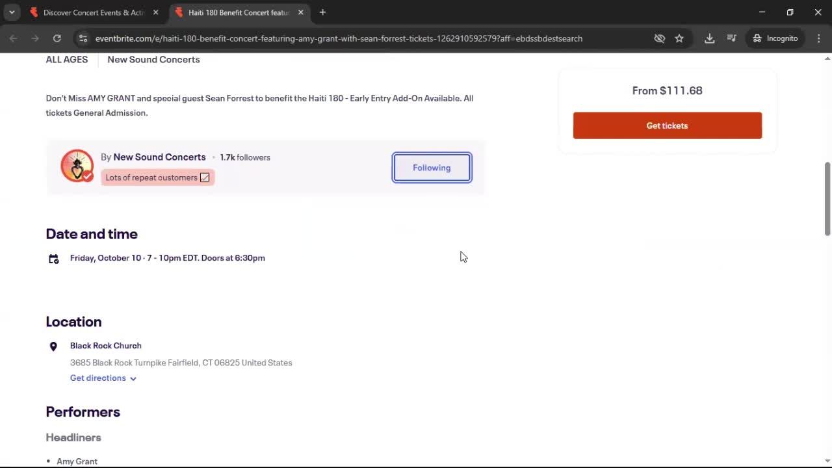Click the From $111.68 price text

[668, 90]
